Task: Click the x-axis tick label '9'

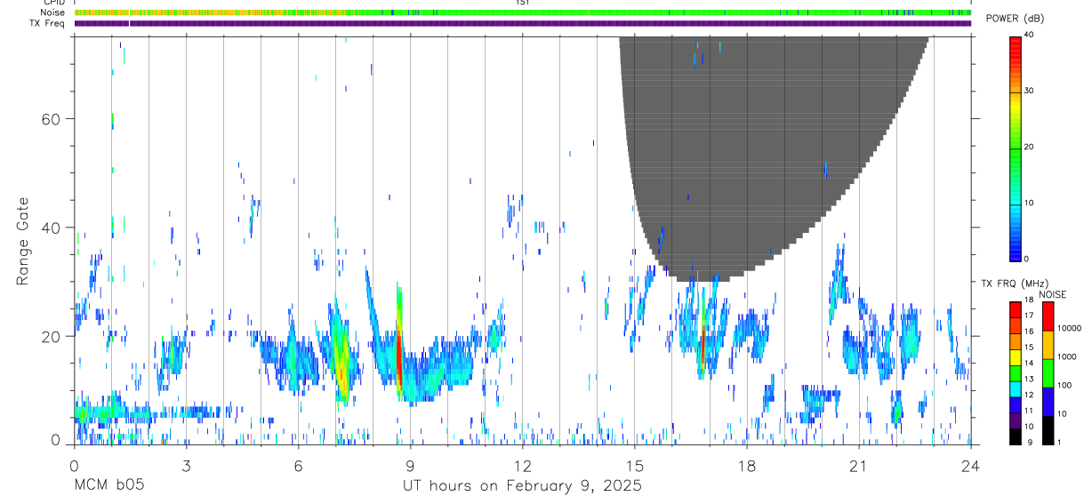Action: pyautogui.click(x=410, y=466)
